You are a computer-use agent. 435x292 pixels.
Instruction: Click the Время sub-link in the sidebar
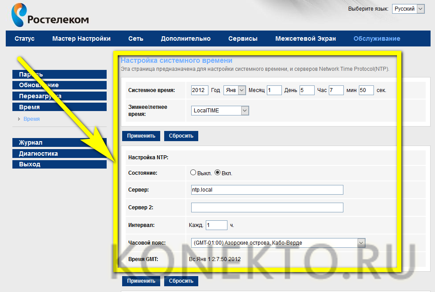pyautogui.click(x=31, y=119)
